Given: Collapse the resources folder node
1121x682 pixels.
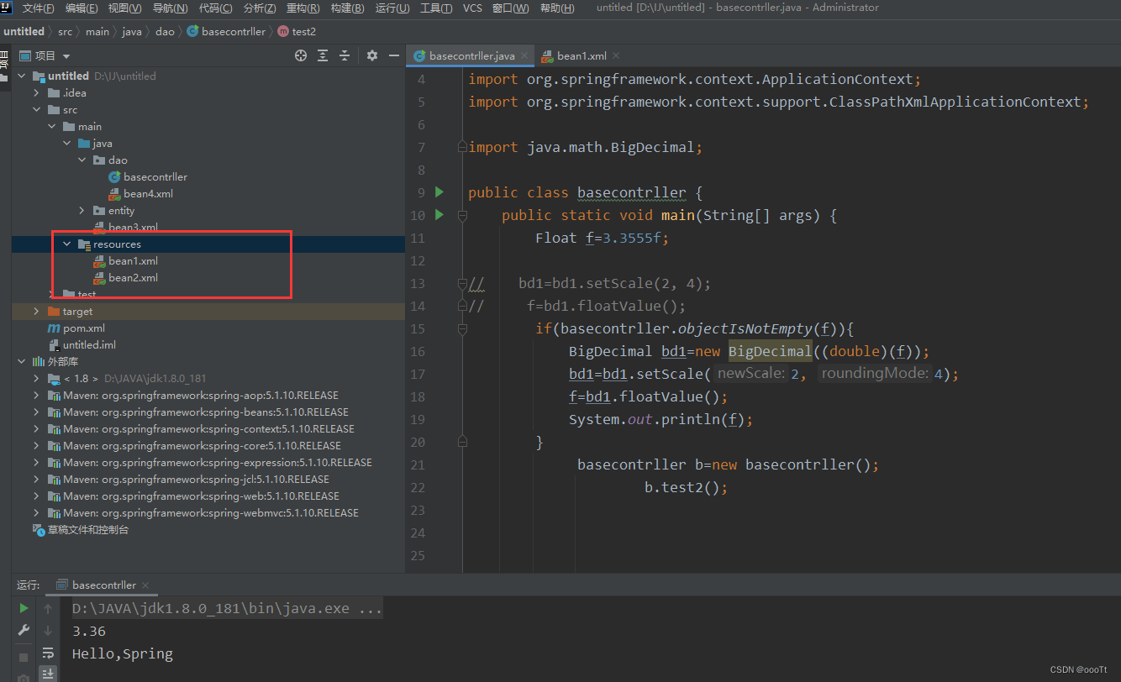Looking at the screenshot, I should point(67,244).
